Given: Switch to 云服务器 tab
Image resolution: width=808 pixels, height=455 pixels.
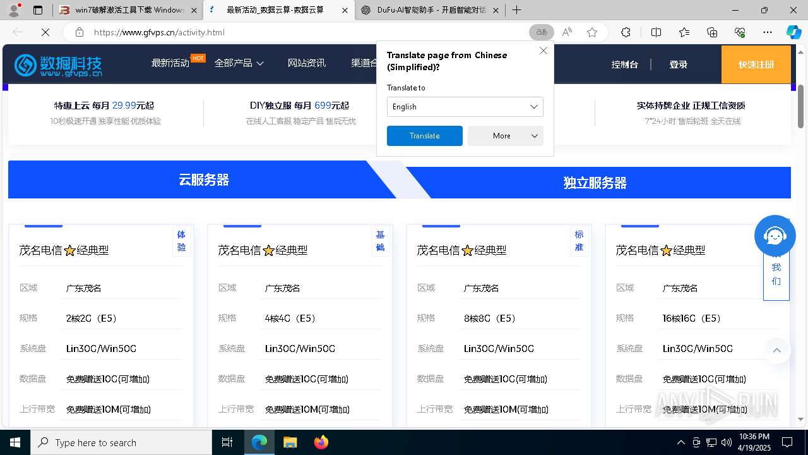Looking at the screenshot, I should point(203,179).
